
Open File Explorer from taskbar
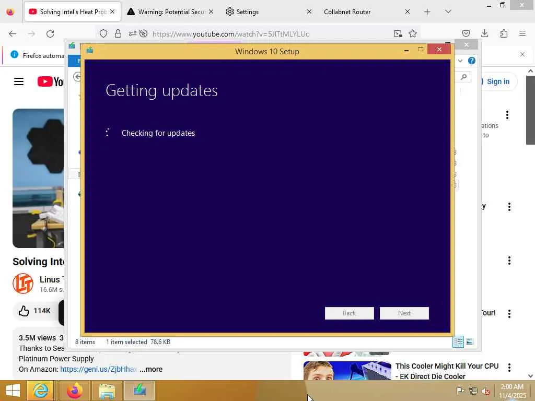107,391
